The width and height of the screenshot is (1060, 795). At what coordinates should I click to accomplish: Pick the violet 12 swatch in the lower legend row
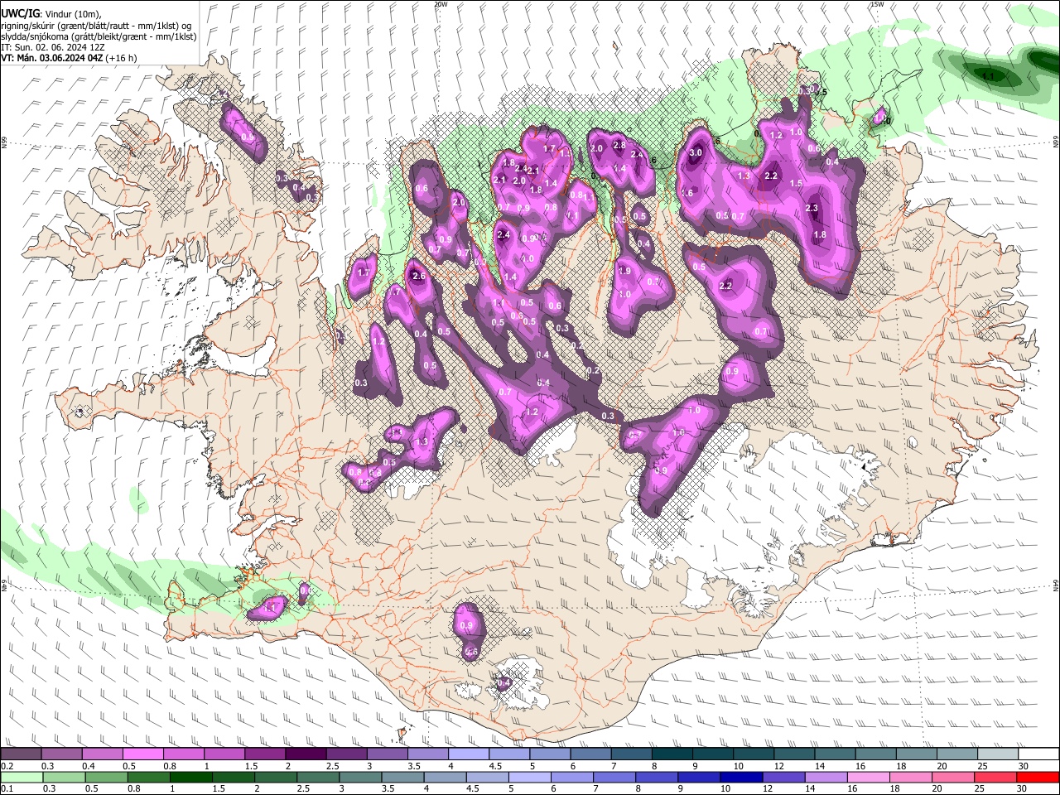coord(784,777)
